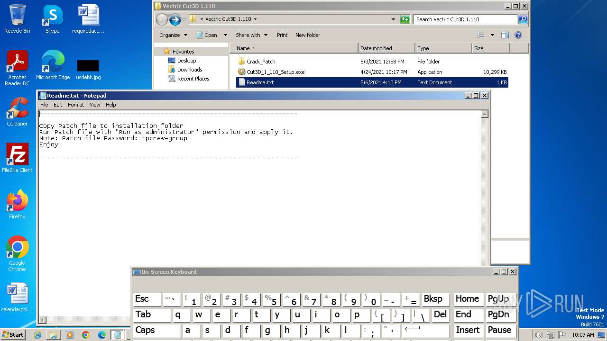
Task: Open the Notepad Help menu
Action: 110,105
